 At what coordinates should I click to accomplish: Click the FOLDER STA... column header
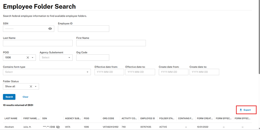[x=167, y=118]
